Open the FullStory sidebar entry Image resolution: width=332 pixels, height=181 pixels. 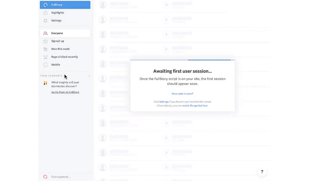pos(65,5)
